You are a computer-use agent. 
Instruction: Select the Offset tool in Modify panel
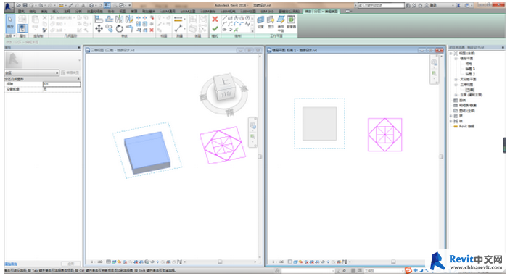click(110, 20)
